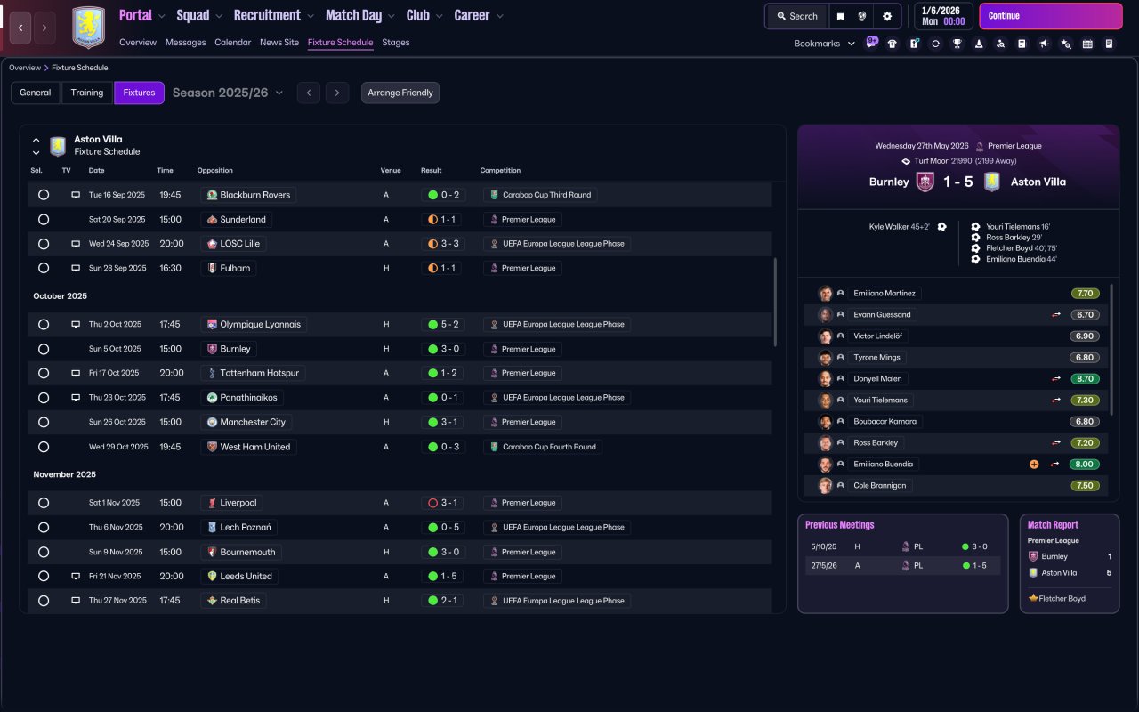Image resolution: width=1139 pixels, height=712 pixels.
Task: Open the 5/10/25 previous meeting row
Action: coord(903,546)
